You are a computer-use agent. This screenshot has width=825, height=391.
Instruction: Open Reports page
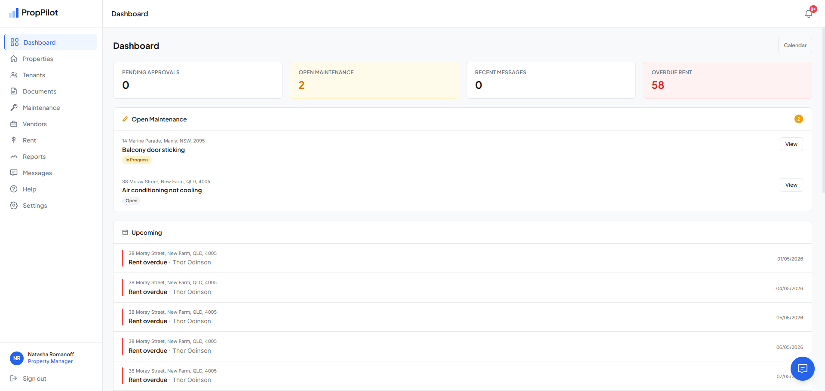pyautogui.click(x=51, y=156)
